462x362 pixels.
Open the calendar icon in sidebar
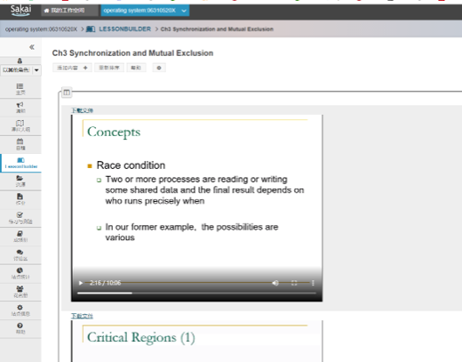coord(20,144)
